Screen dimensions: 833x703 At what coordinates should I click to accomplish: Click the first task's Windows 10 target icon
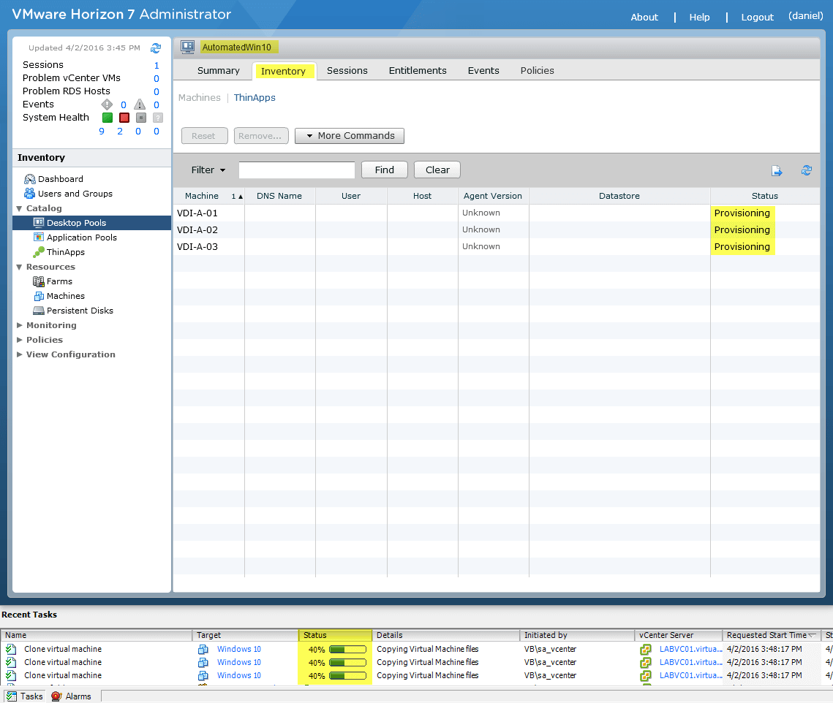click(x=203, y=650)
